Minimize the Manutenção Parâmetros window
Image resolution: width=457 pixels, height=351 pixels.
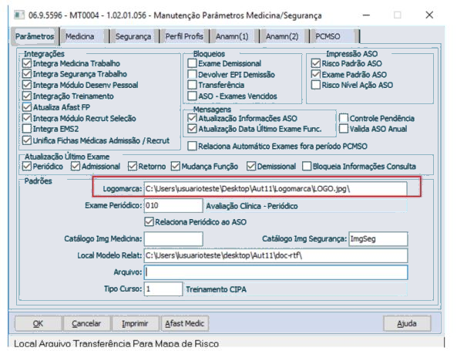tap(366, 15)
